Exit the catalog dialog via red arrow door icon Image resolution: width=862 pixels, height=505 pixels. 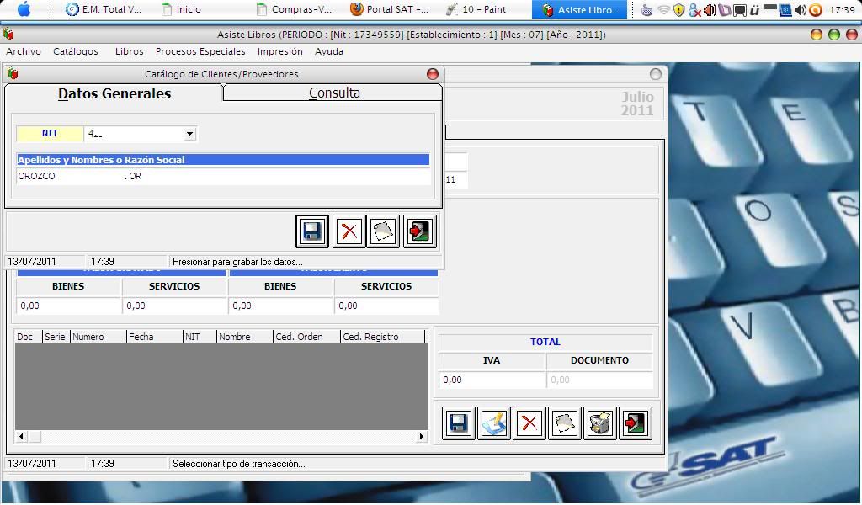(x=419, y=231)
